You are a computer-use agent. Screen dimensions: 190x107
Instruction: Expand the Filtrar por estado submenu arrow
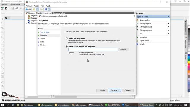tap(168, 27)
